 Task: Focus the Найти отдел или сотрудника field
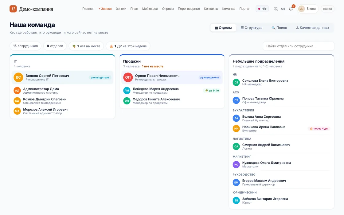tap(298, 46)
